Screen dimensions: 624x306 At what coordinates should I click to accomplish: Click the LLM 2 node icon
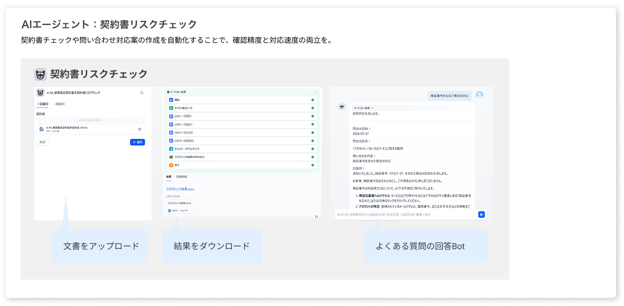coord(171,124)
